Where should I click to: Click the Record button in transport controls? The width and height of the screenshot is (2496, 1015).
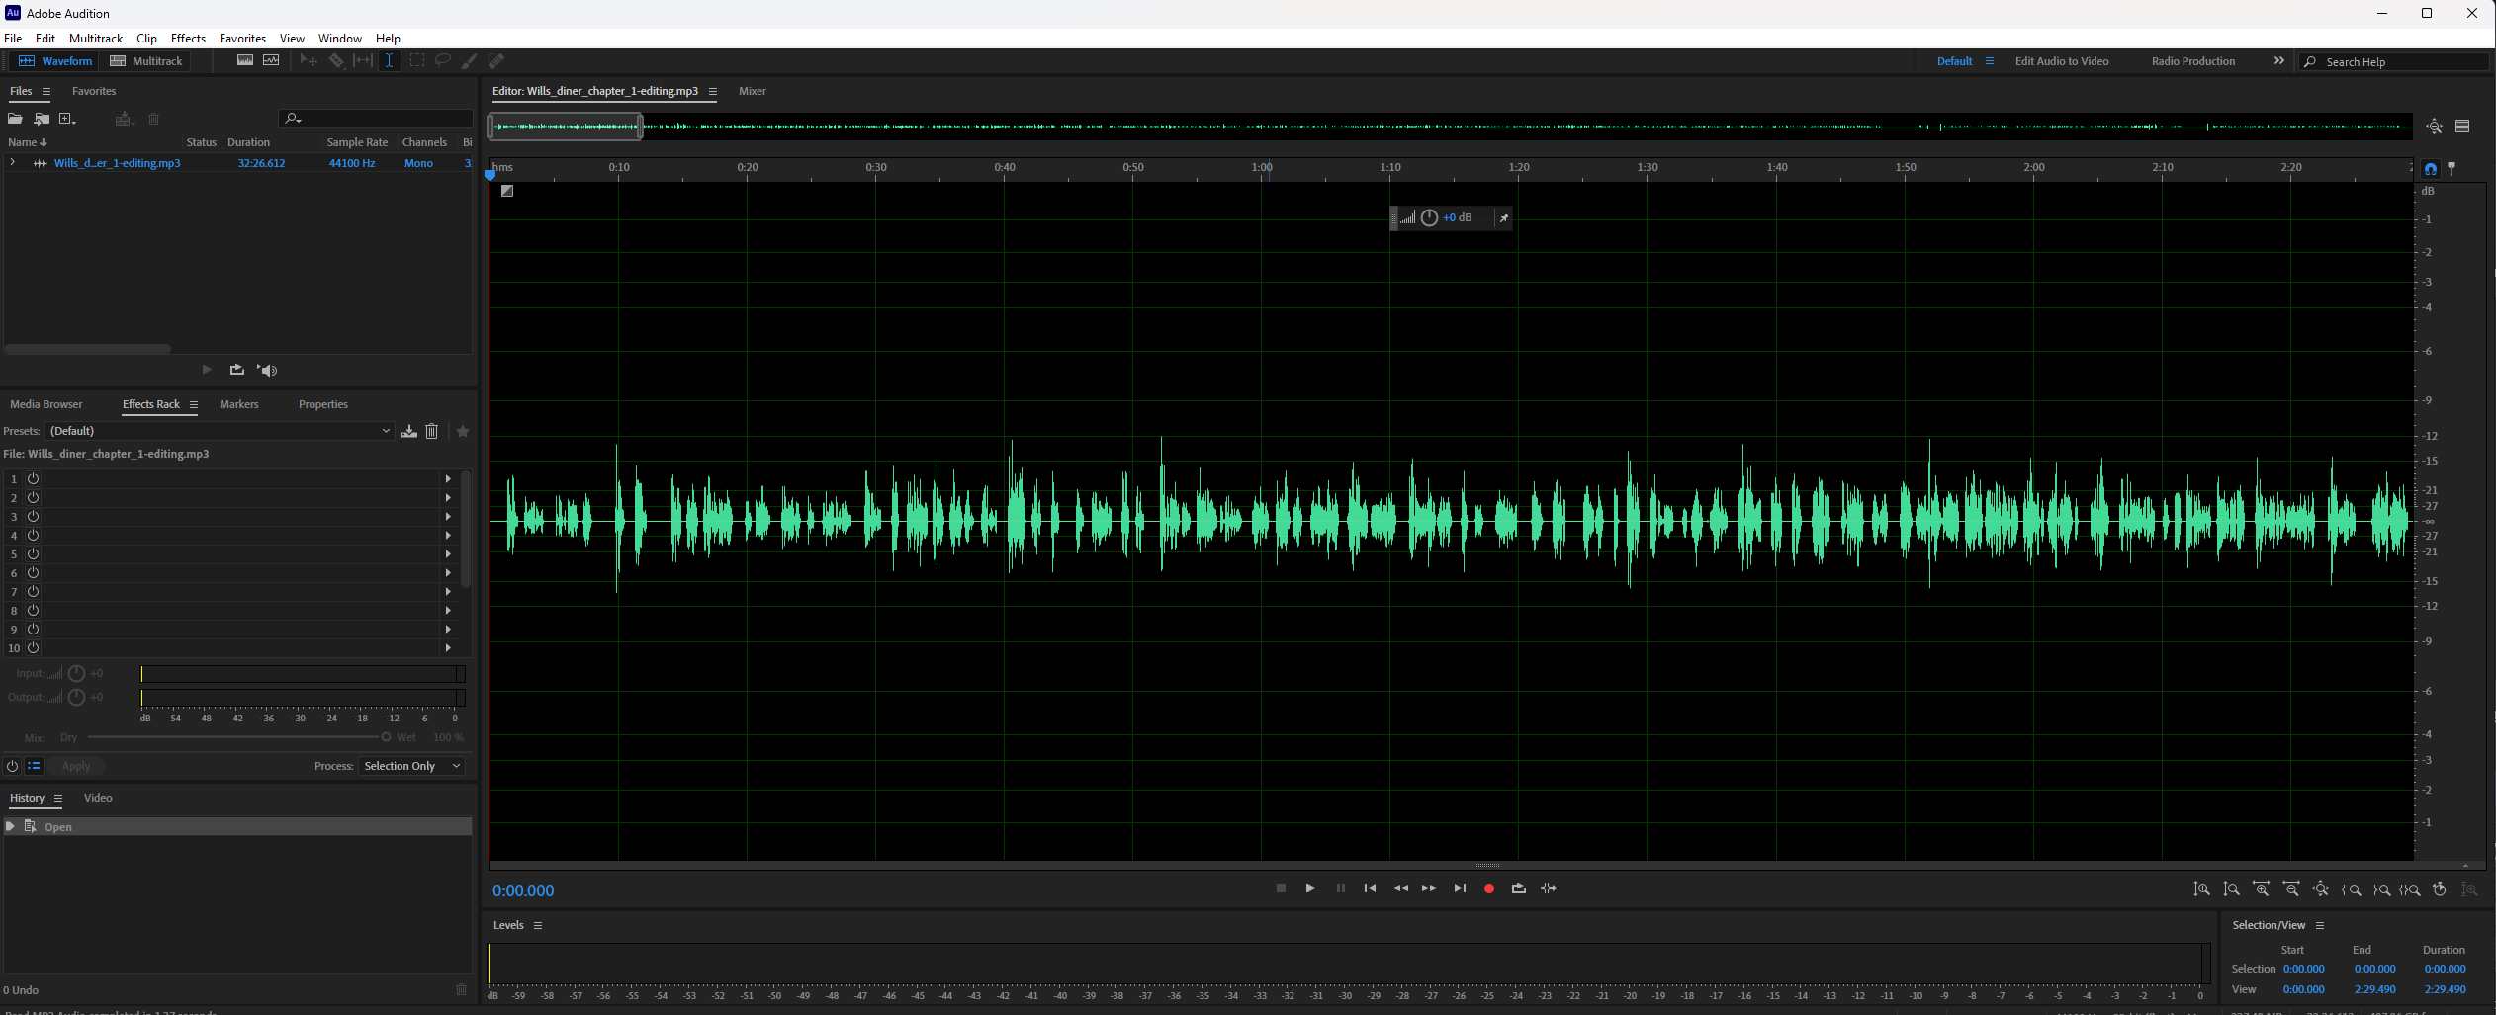[1488, 888]
